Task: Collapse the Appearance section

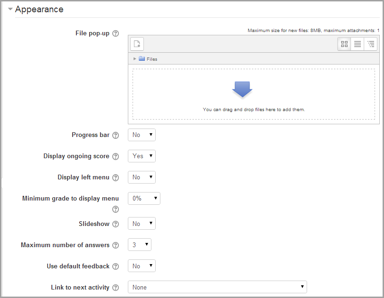Action: [10, 9]
